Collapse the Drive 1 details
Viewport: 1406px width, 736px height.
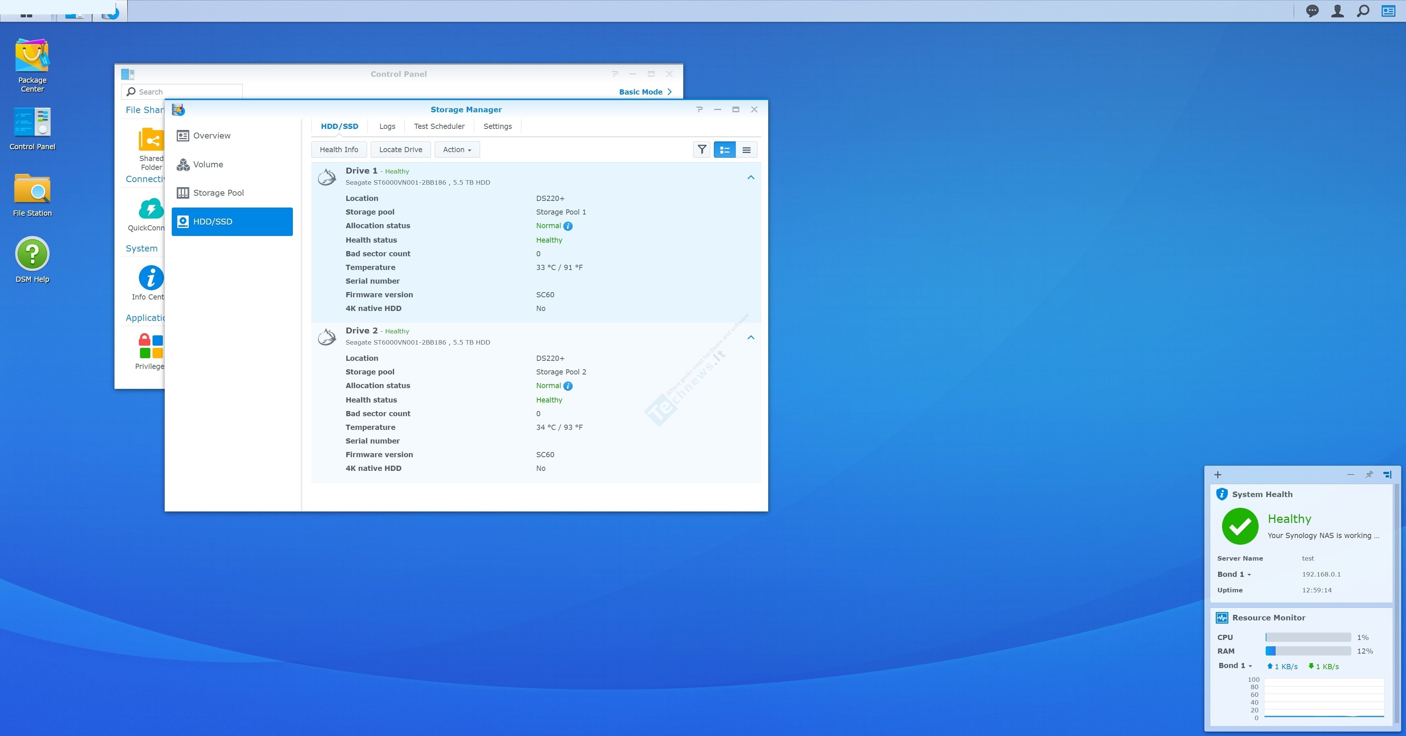click(750, 177)
